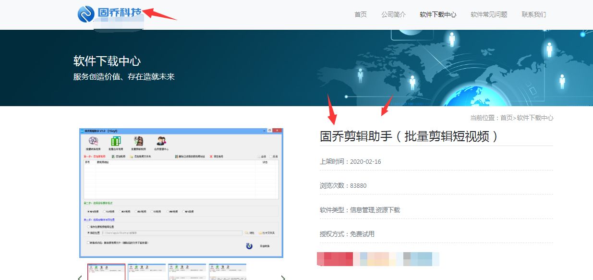
Task: Click the 软件类型：信息管理,资源下载 line
Action: point(360,210)
